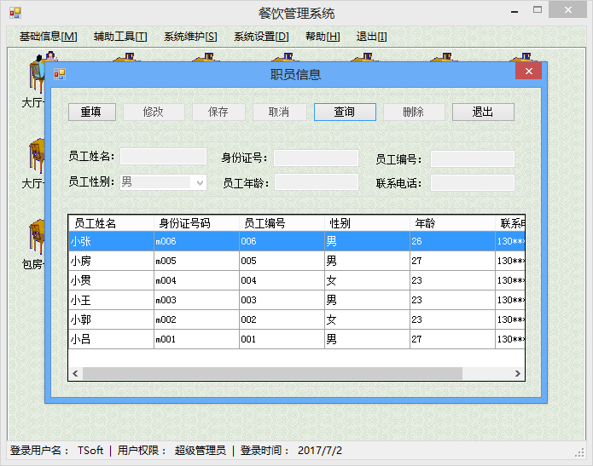593x466 pixels.
Task: Click the 退出 button in the dialog
Action: 483,112
